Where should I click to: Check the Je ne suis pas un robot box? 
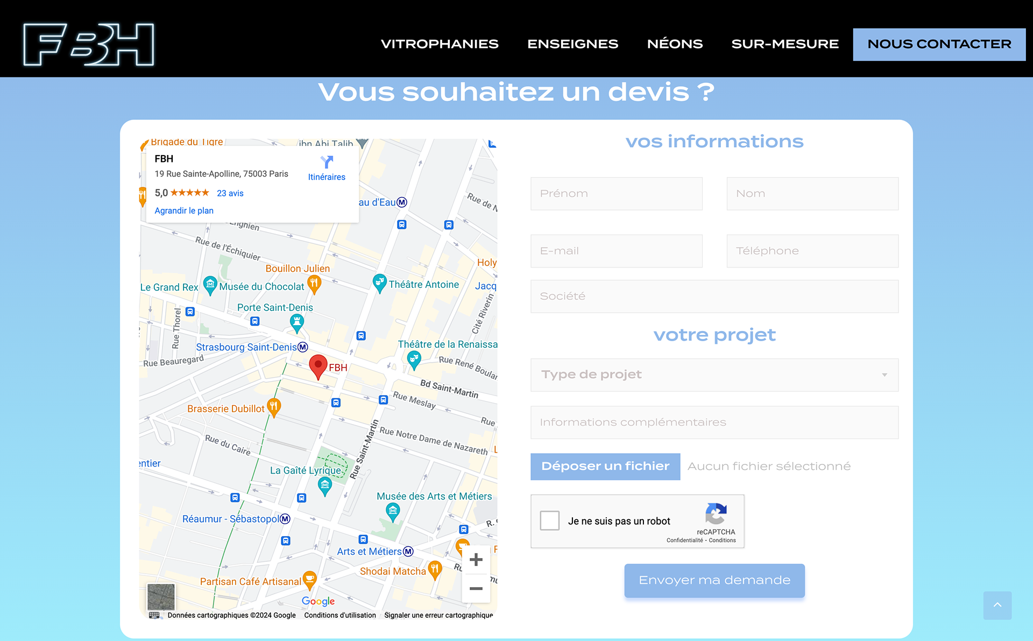pyautogui.click(x=550, y=520)
